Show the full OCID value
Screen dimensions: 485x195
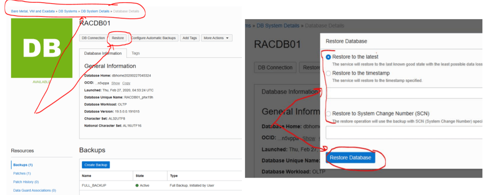115,83
